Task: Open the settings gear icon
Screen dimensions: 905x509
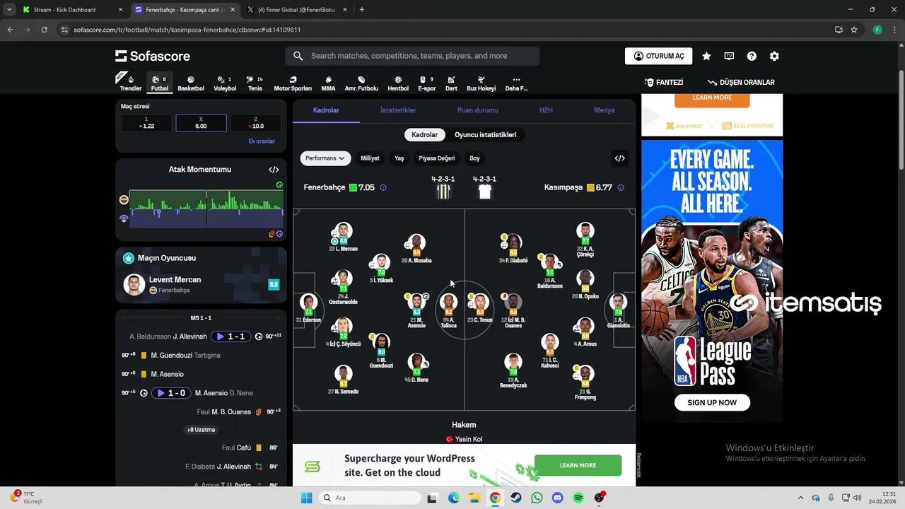Action: click(774, 56)
